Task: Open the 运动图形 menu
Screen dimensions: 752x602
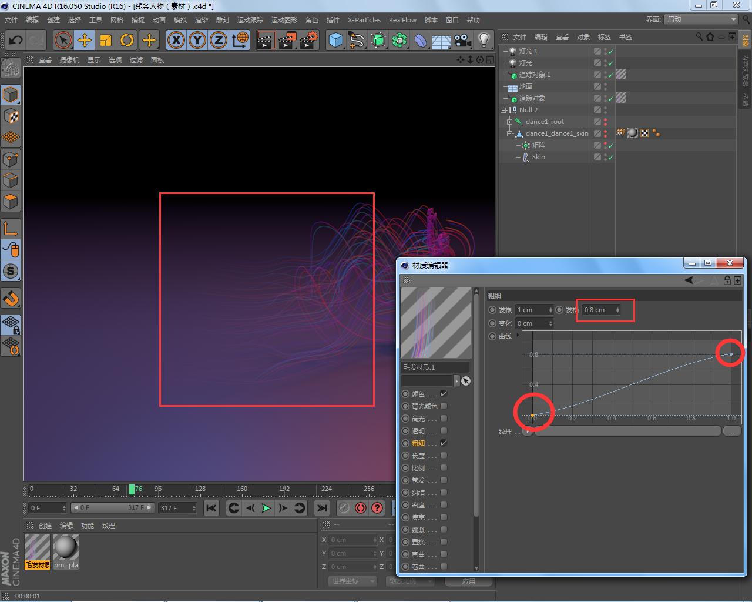Action: coord(284,20)
